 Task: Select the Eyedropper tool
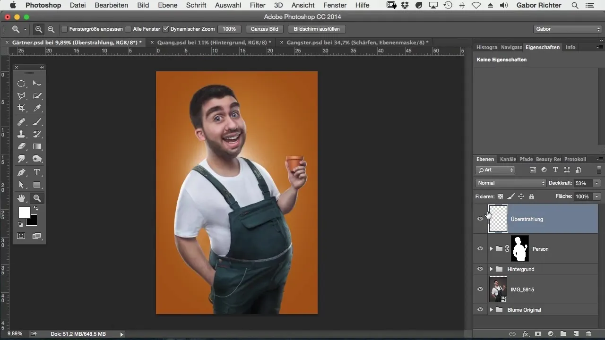(37, 108)
